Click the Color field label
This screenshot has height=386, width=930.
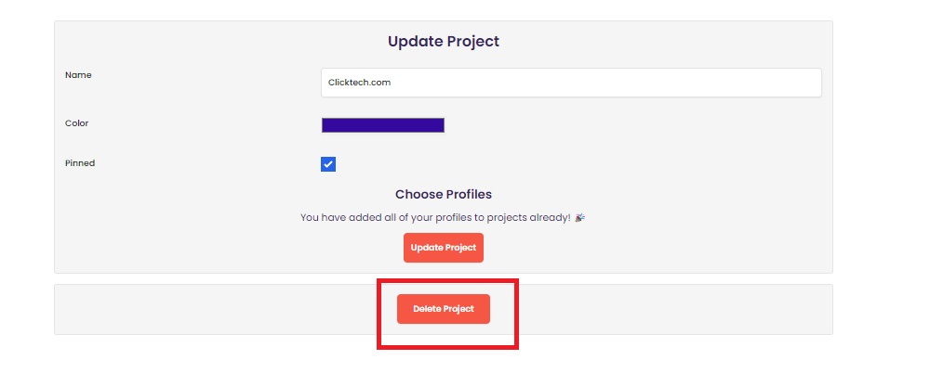coord(76,123)
